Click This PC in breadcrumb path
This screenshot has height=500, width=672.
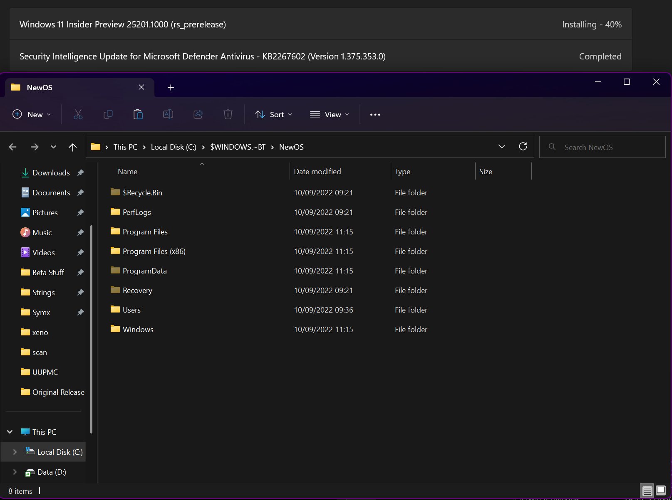point(125,147)
